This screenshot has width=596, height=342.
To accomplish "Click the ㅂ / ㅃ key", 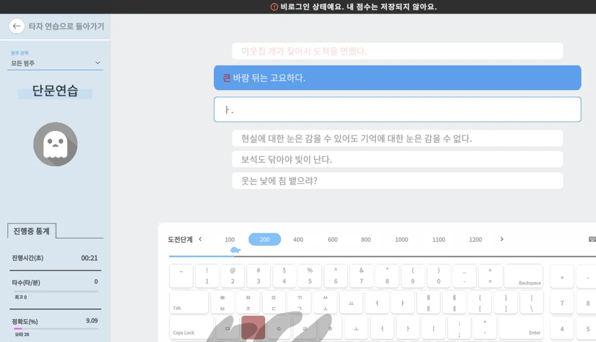I will [223, 302].
